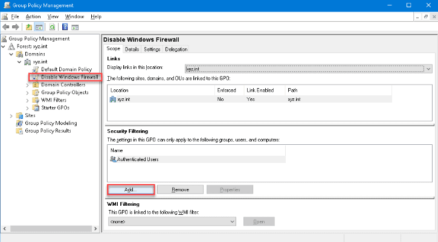438x242 pixels.
Task: Click the Path column header
Action: (338, 90)
